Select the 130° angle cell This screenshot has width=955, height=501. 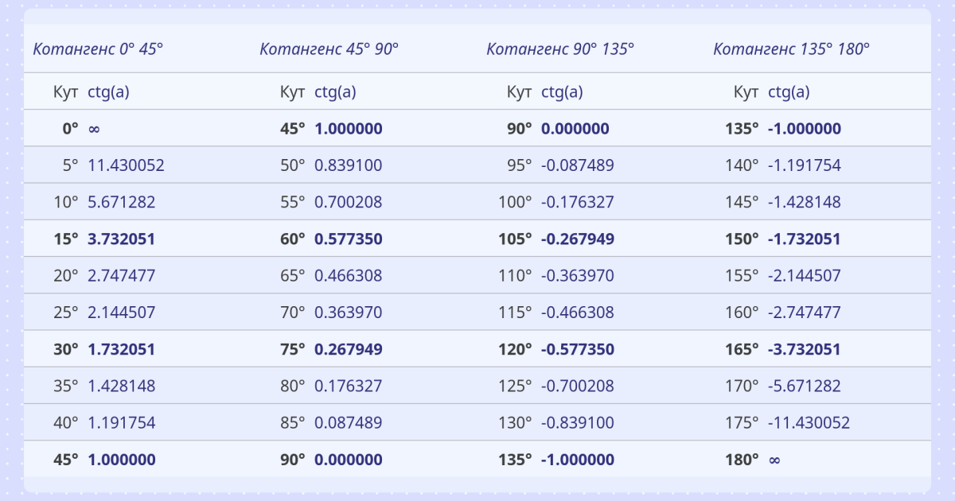click(x=515, y=422)
